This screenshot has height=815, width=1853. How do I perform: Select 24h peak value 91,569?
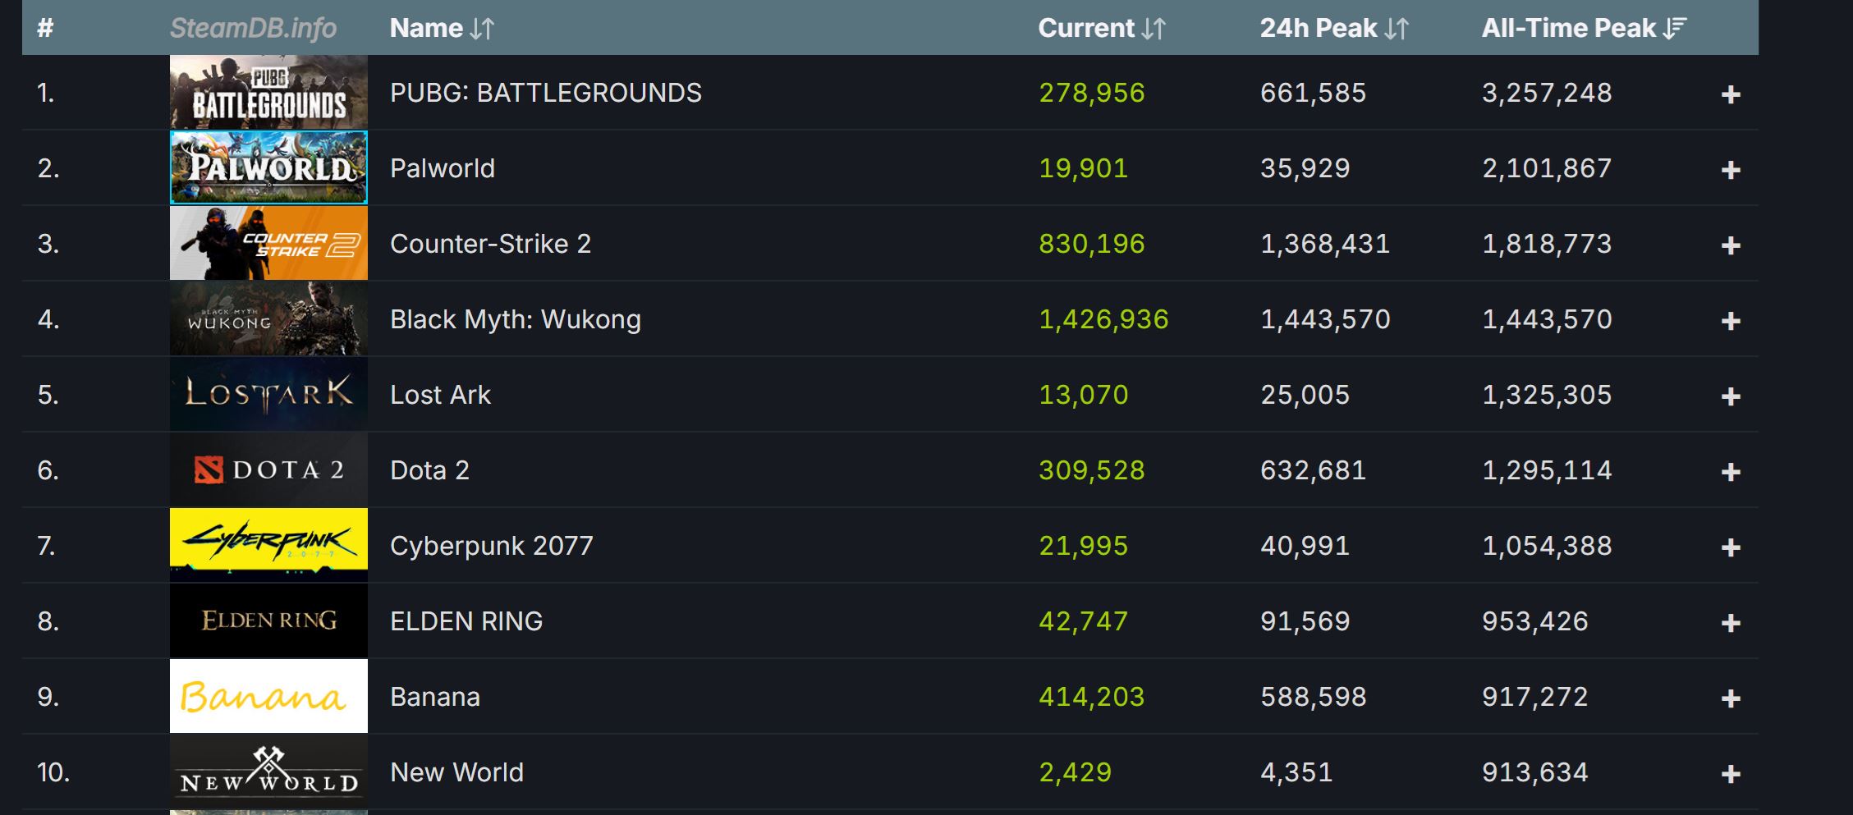1305,621
